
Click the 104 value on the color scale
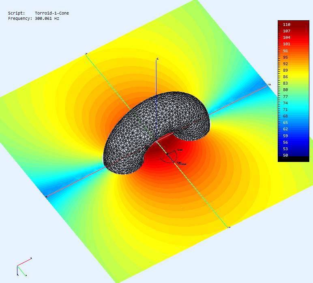[287, 38]
